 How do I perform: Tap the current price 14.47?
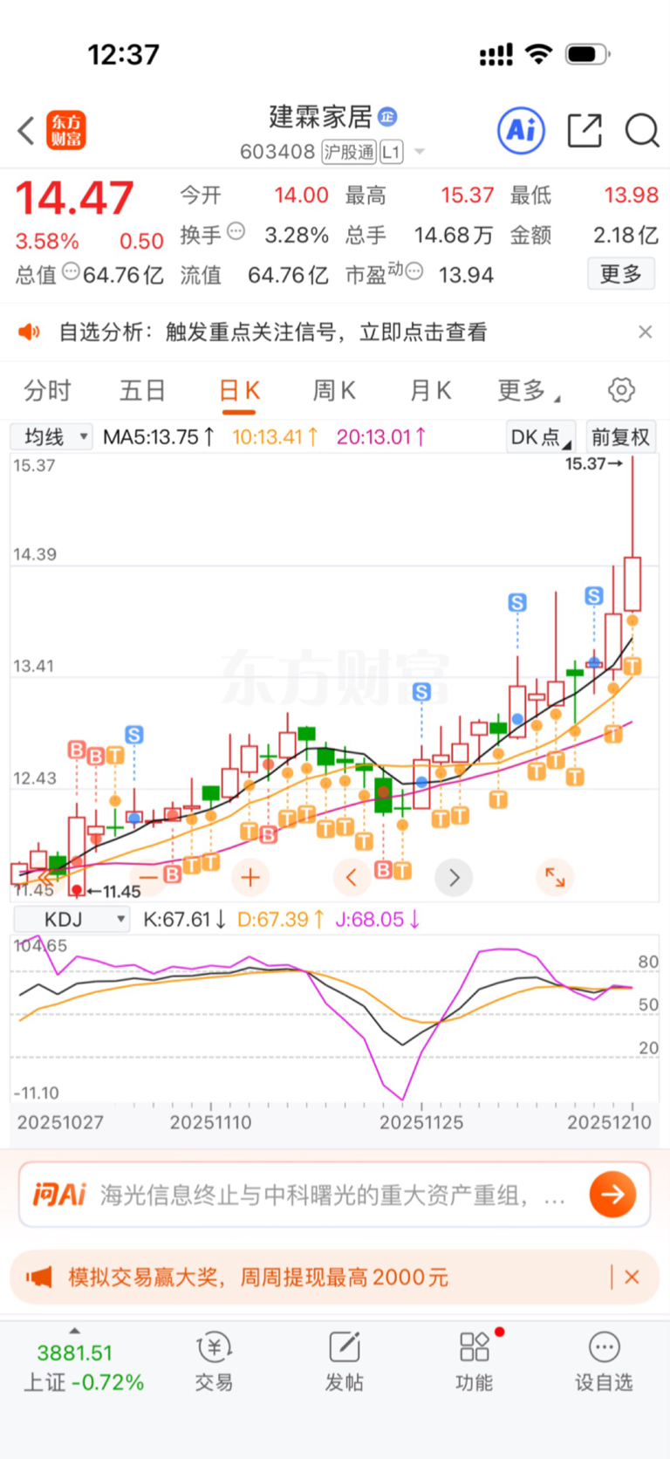[75, 198]
